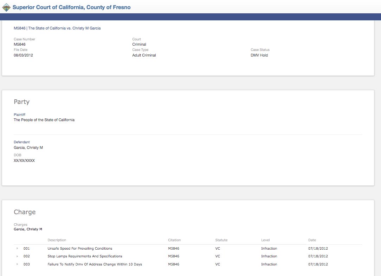
Task: Click date 07/18/2012 in Unsafe Speed row
Action: click(x=318, y=248)
